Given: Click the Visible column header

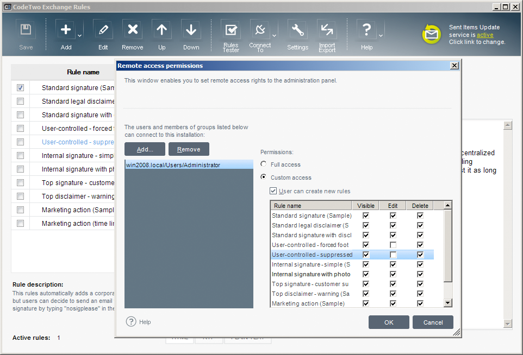Looking at the screenshot, I should pos(365,206).
